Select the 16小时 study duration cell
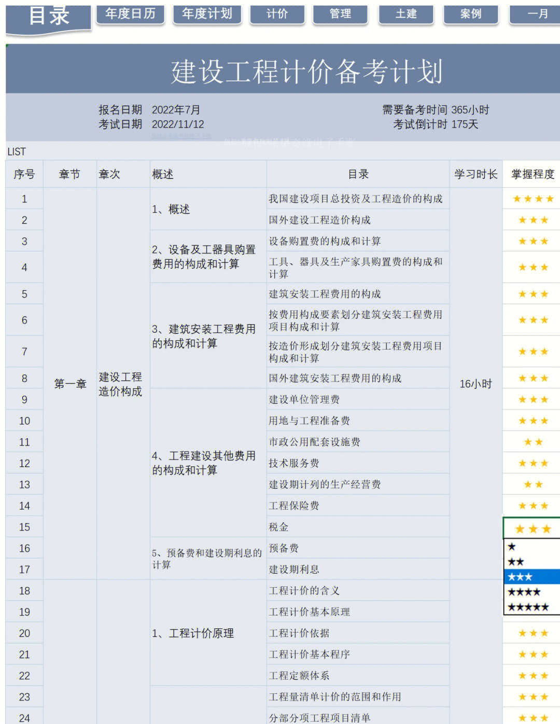Screen dimensions: 560x724 click(x=476, y=384)
